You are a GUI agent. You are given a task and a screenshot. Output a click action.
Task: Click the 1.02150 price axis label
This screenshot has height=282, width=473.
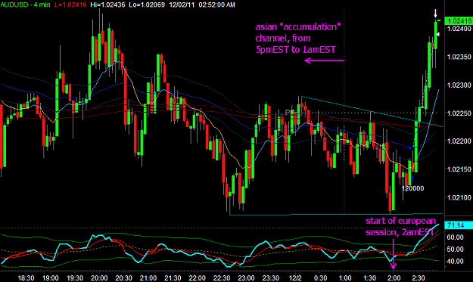coord(459,169)
